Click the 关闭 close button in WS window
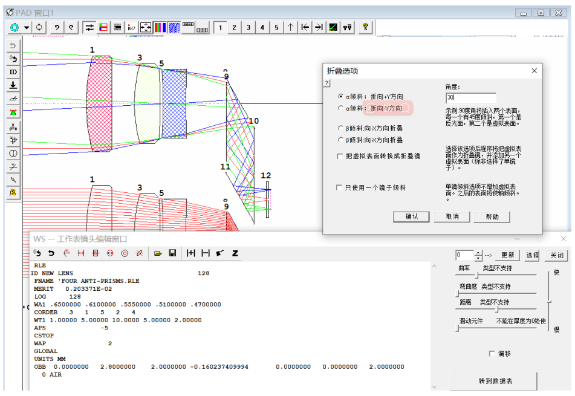575x396 pixels. tap(556, 255)
